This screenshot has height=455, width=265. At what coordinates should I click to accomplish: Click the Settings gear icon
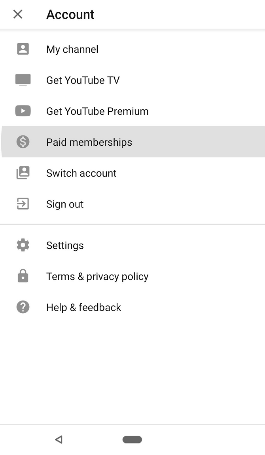click(23, 245)
